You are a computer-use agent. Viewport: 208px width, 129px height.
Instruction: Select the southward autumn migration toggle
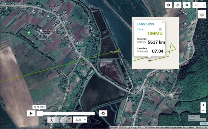pos(60,120)
